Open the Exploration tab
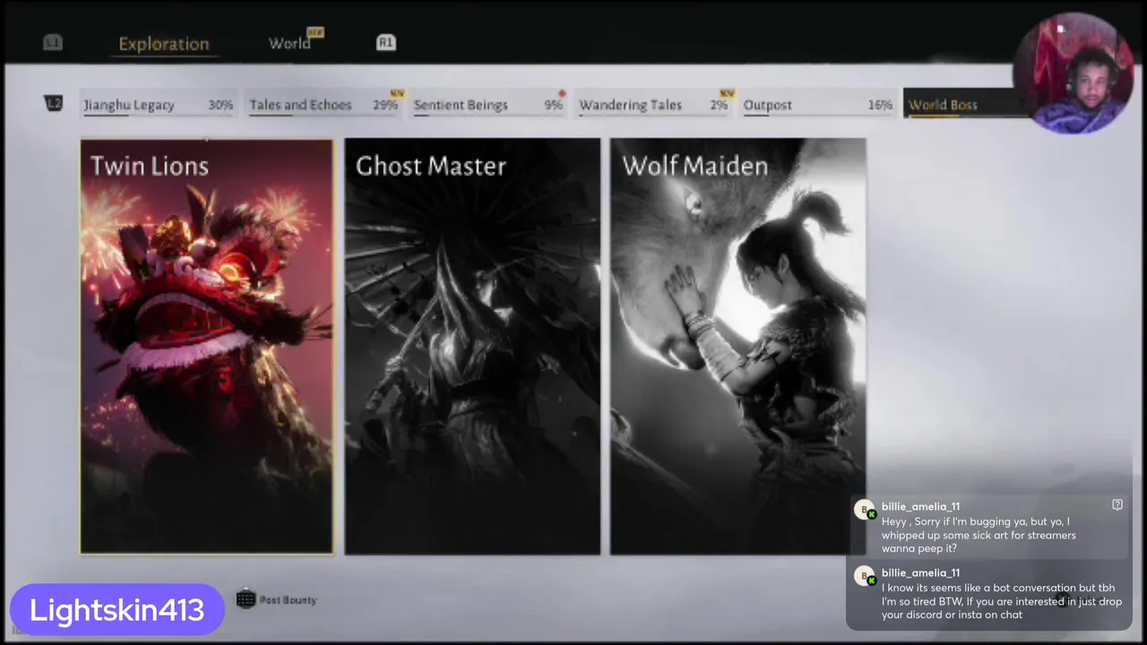This screenshot has height=645, width=1147. [163, 44]
